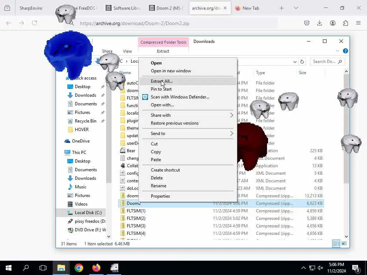Choose Create shortcut entry
367x275 pixels.
click(x=187, y=170)
